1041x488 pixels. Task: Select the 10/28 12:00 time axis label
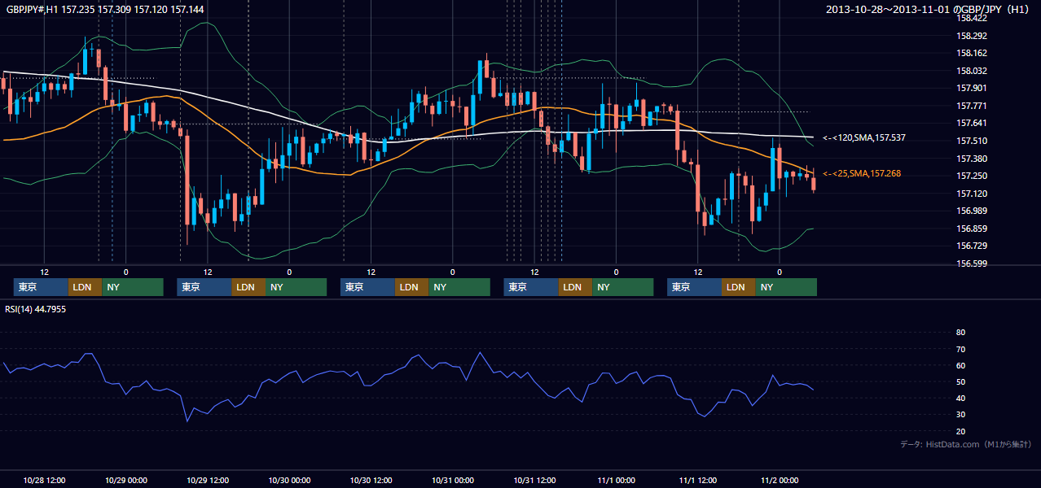point(45,480)
